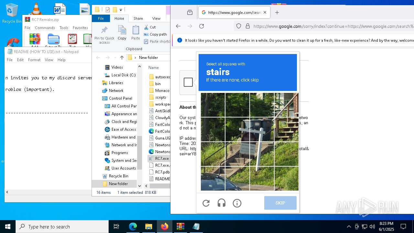Screen dimensions: 414x233
Task: Open Explorer recent locations dropdown arrow
Action: pyautogui.click(x=115, y=58)
